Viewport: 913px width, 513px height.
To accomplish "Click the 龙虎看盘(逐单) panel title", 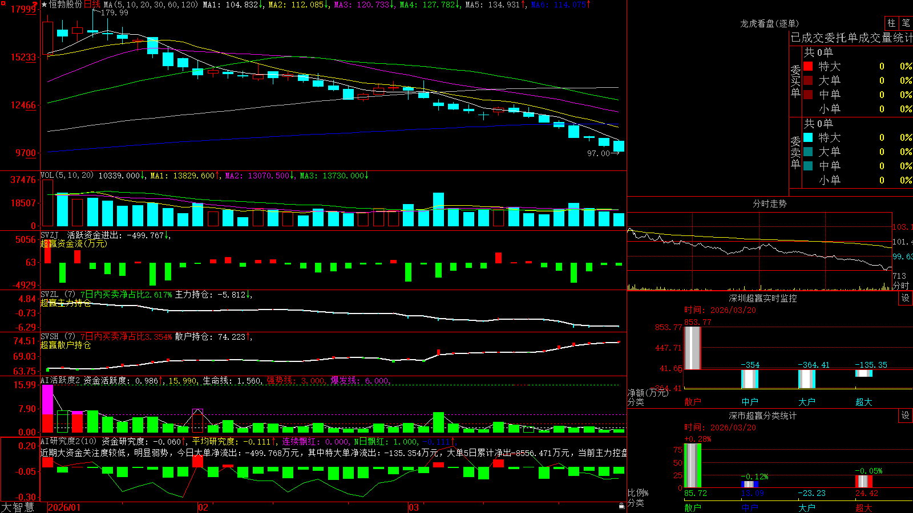I will point(769,23).
